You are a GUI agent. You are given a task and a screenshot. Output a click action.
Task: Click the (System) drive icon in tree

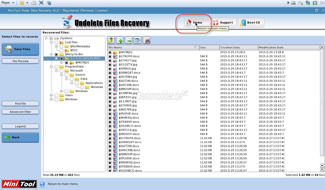click(56, 38)
